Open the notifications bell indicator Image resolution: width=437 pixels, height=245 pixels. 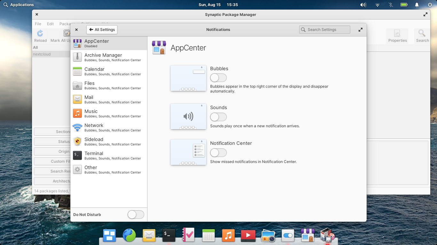(417, 5)
